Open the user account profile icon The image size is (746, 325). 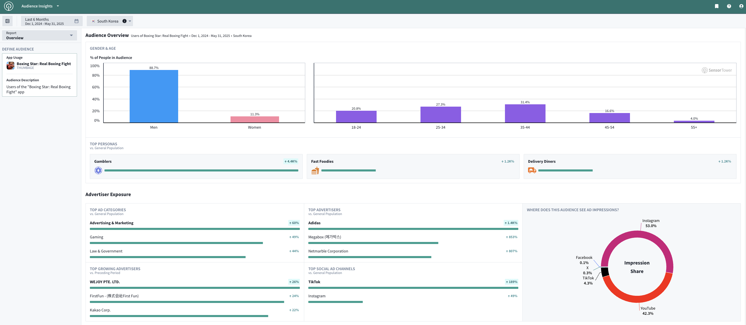point(741,6)
